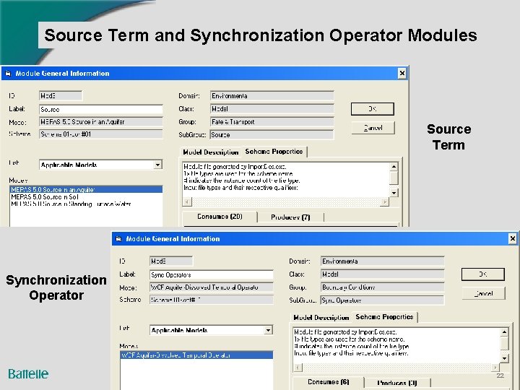
Task: Click the window icon of the Source Term dialog
Action: coord(8,73)
